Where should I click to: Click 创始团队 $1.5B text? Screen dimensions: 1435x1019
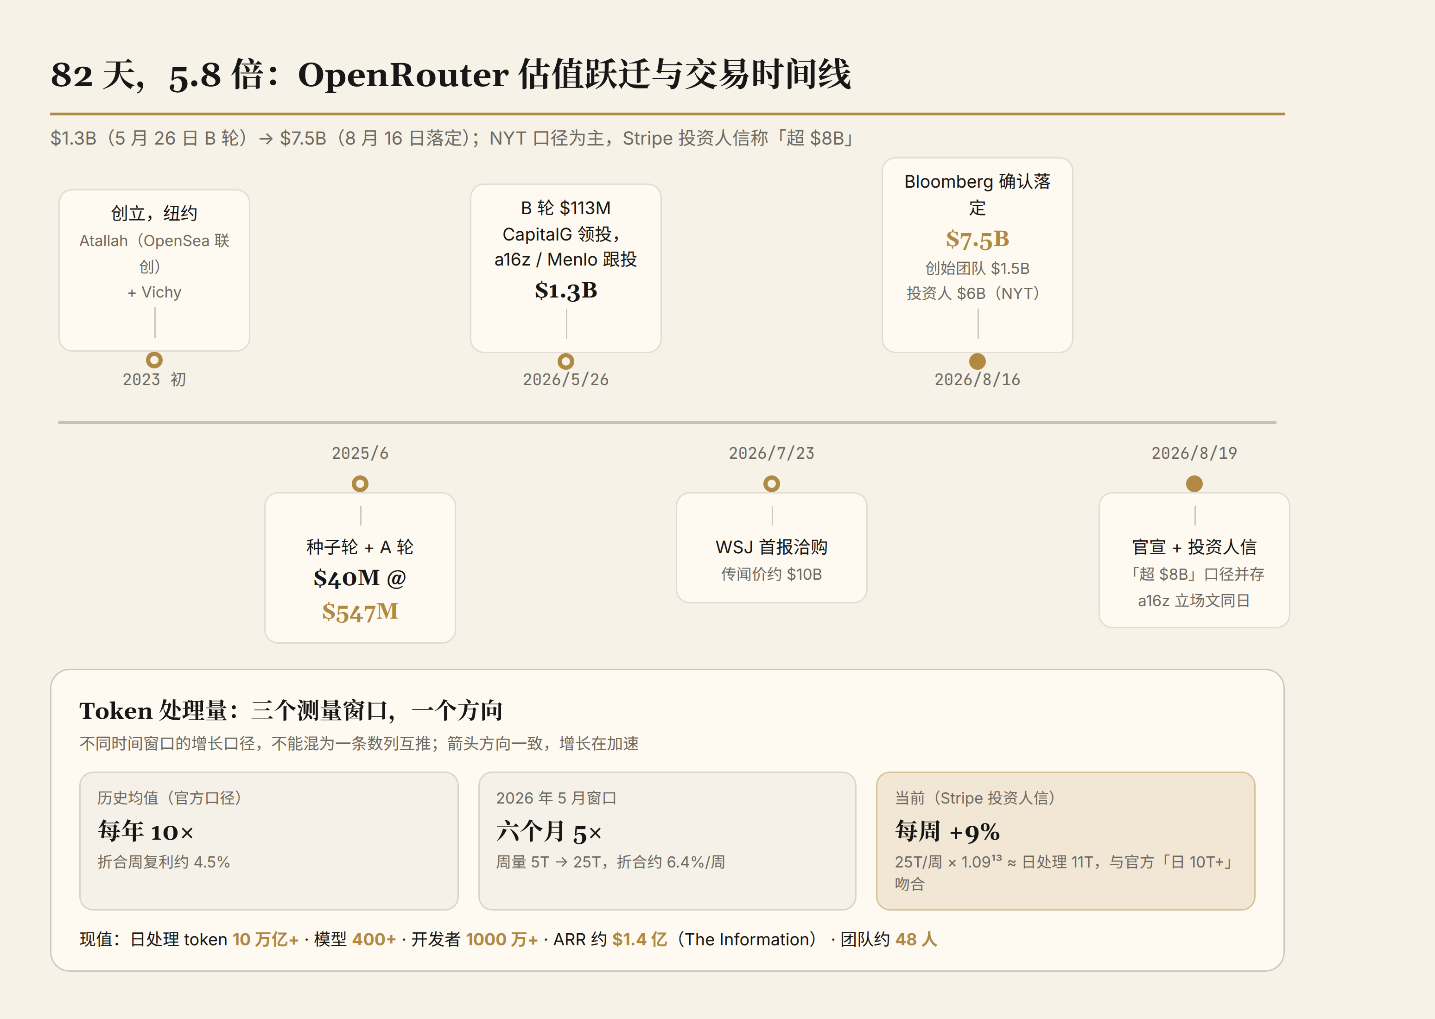978,269
